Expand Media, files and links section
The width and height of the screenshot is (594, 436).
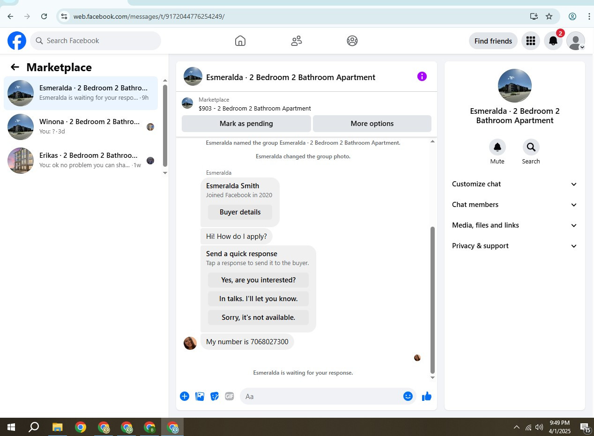point(515,225)
